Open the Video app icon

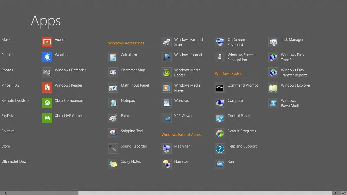(x=47, y=42)
